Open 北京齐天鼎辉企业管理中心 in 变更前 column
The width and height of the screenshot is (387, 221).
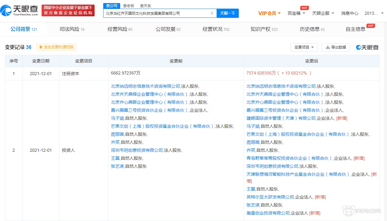click(150, 94)
